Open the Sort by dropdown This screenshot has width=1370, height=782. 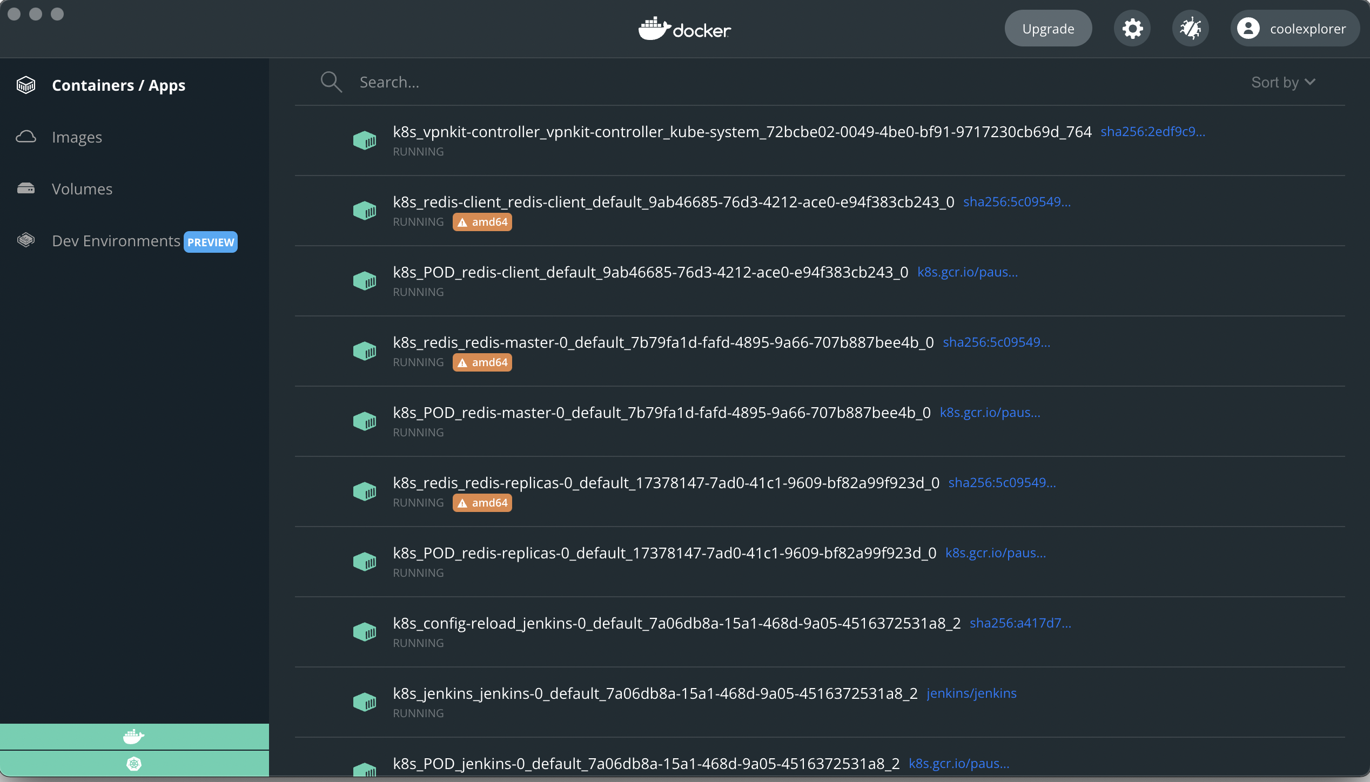1283,82
